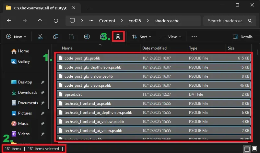Sort by Type column header
The image size is (260, 153).
(x=193, y=48)
